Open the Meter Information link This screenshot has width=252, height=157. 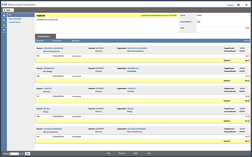point(15,19)
